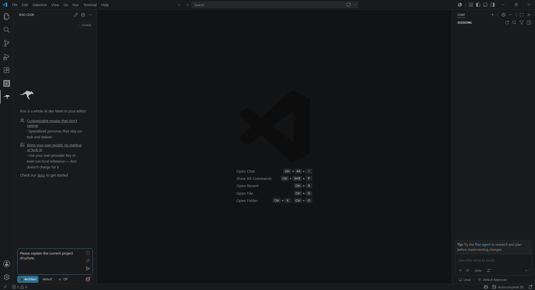
Task: Open the Go menu
Action: pyautogui.click(x=66, y=5)
